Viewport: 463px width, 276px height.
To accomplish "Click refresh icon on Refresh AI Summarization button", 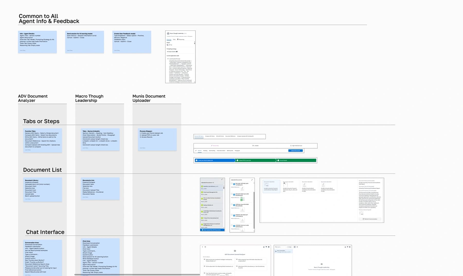I will [363, 219].
